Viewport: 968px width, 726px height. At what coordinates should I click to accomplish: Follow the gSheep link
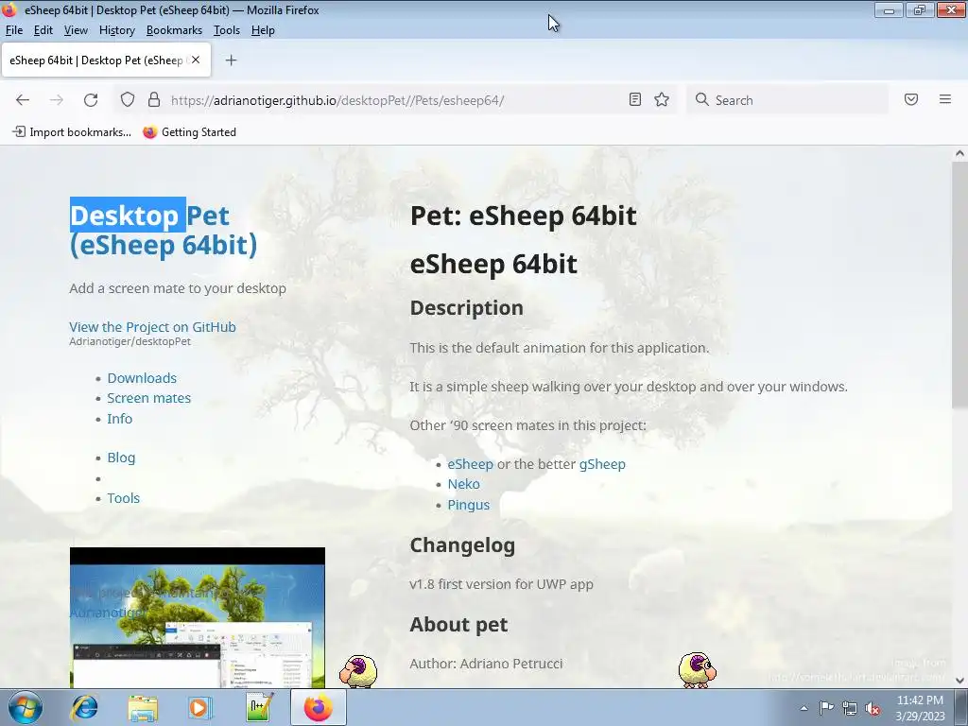602,464
